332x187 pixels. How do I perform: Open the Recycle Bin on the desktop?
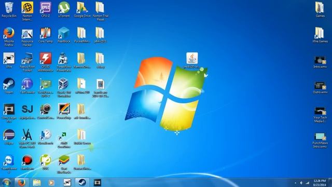coord(9,9)
